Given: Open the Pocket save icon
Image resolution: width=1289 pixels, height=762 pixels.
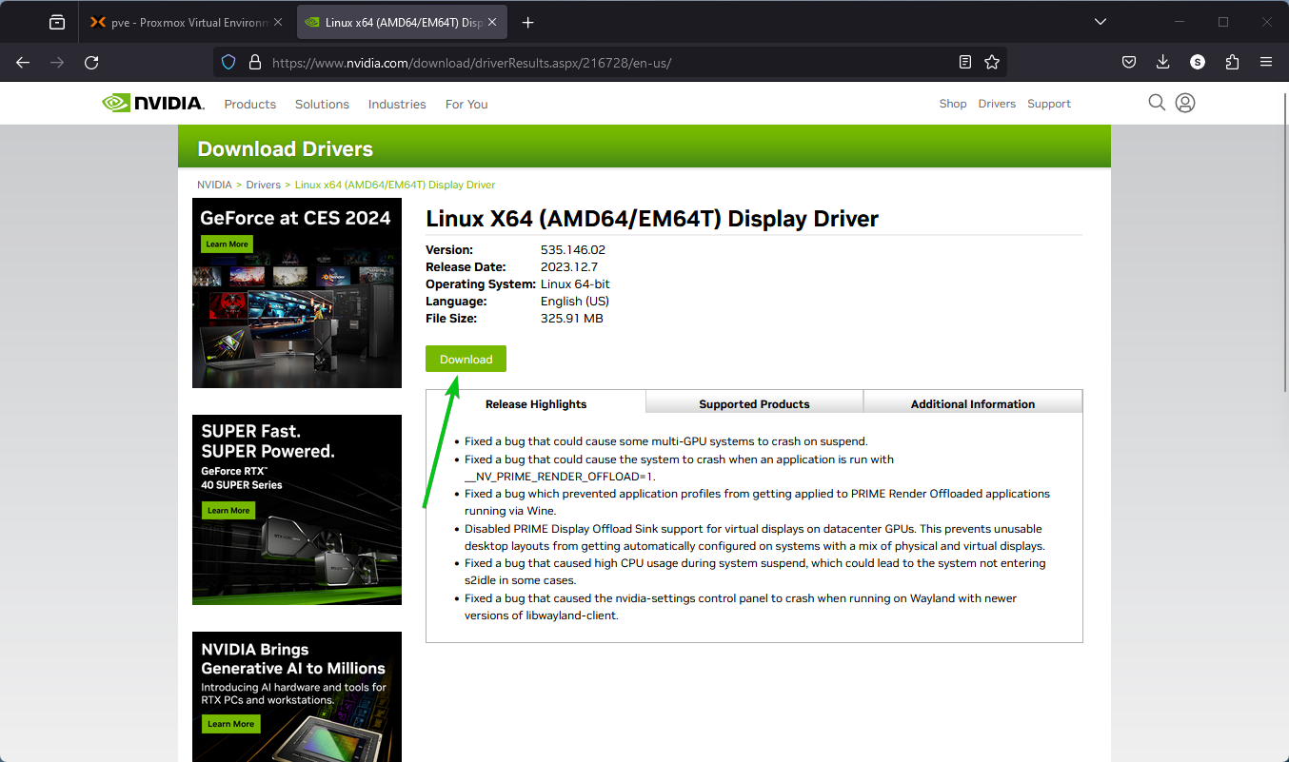Looking at the screenshot, I should [1129, 62].
